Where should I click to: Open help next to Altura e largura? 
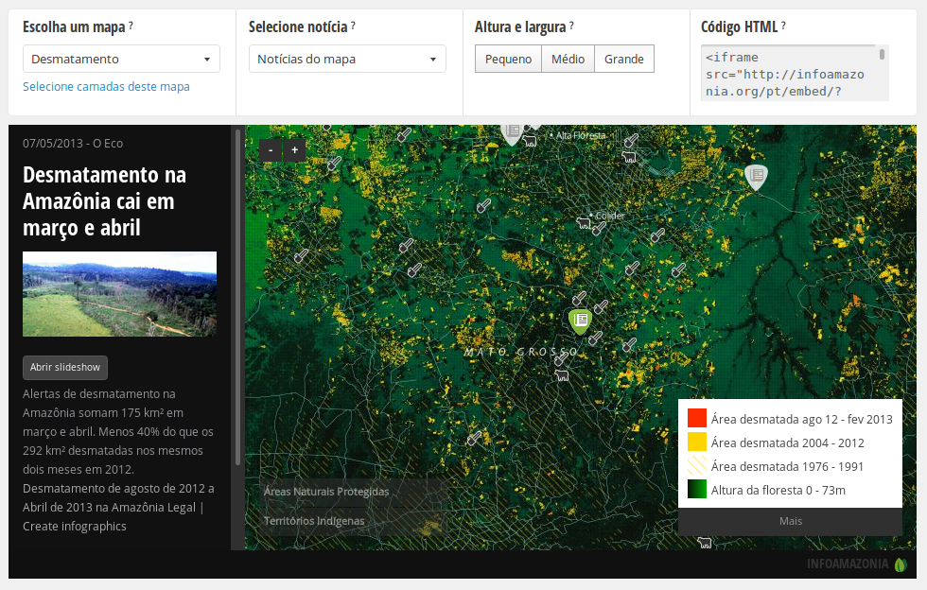(571, 26)
